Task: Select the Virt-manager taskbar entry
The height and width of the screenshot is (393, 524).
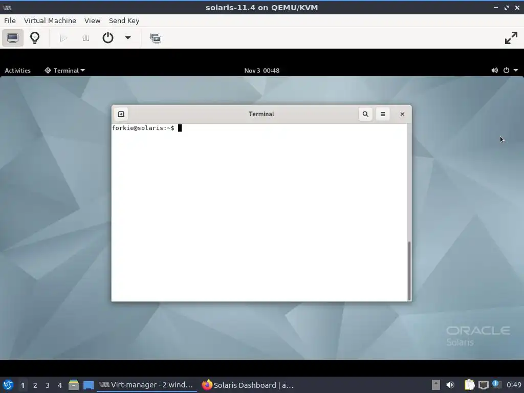Action: click(x=147, y=385)
